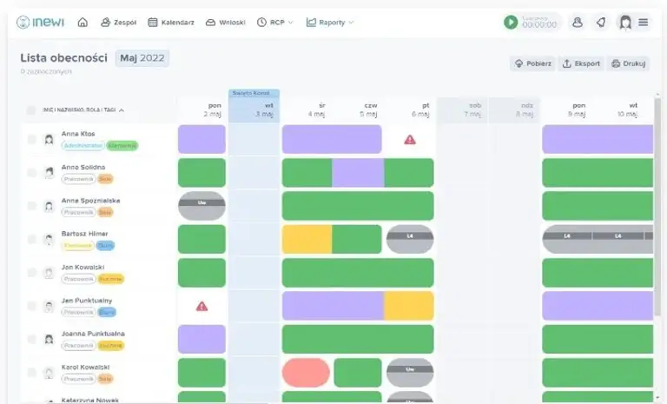
Task: Open the team members icon in header
Action: pos(577,23)
